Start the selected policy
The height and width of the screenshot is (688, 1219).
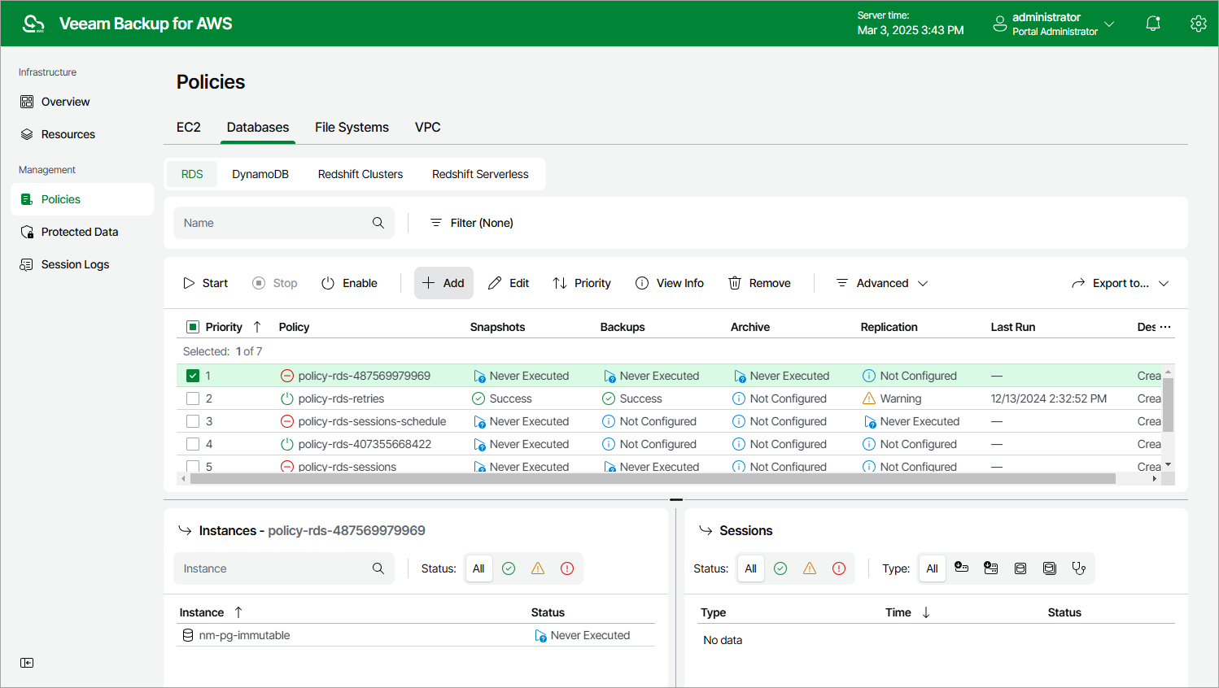pyautogui.click(x=205, y=283)
